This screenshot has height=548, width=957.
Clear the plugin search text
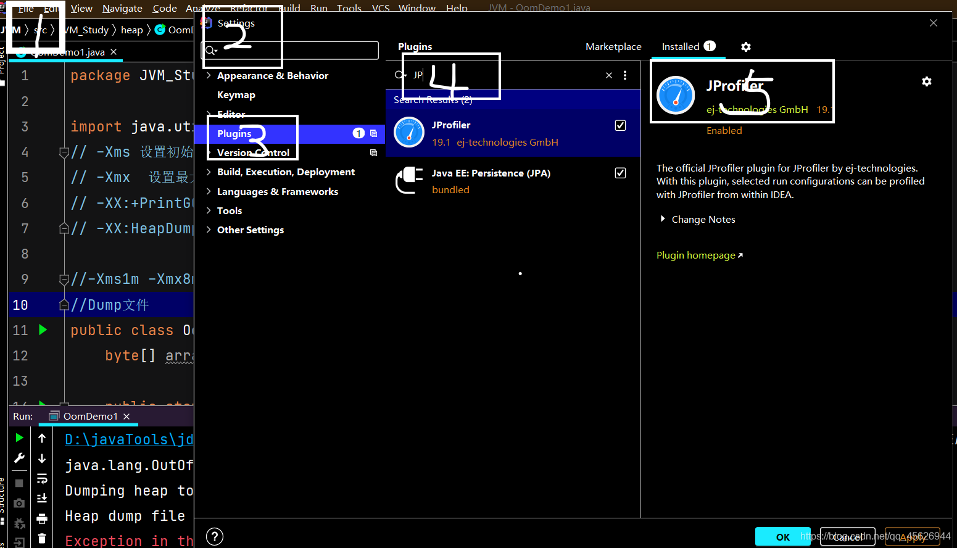pos(609,75)
